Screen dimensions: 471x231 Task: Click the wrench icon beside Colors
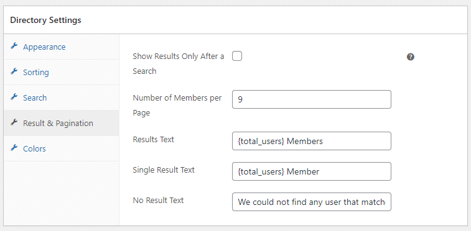click(x=14, y=148)
